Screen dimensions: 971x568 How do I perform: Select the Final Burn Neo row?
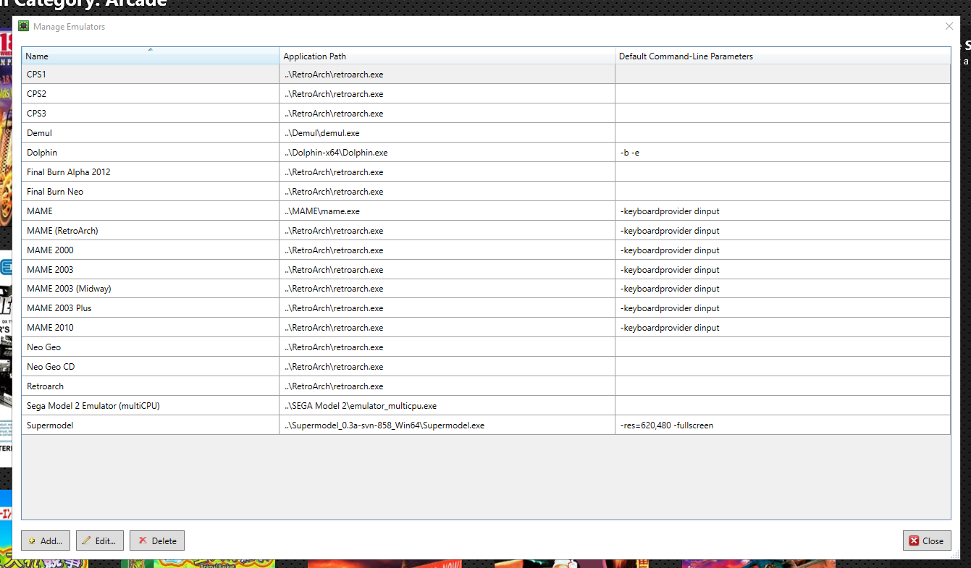point(486,191)
